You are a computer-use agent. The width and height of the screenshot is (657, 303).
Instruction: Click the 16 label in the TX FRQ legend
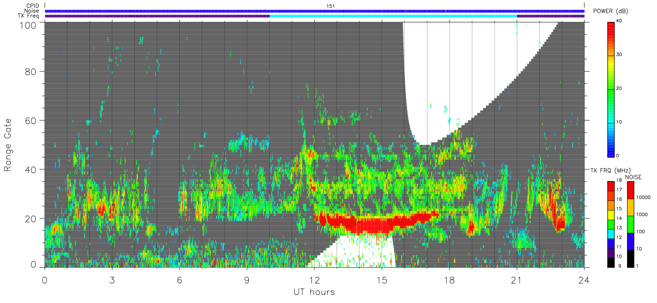[620, 199]
